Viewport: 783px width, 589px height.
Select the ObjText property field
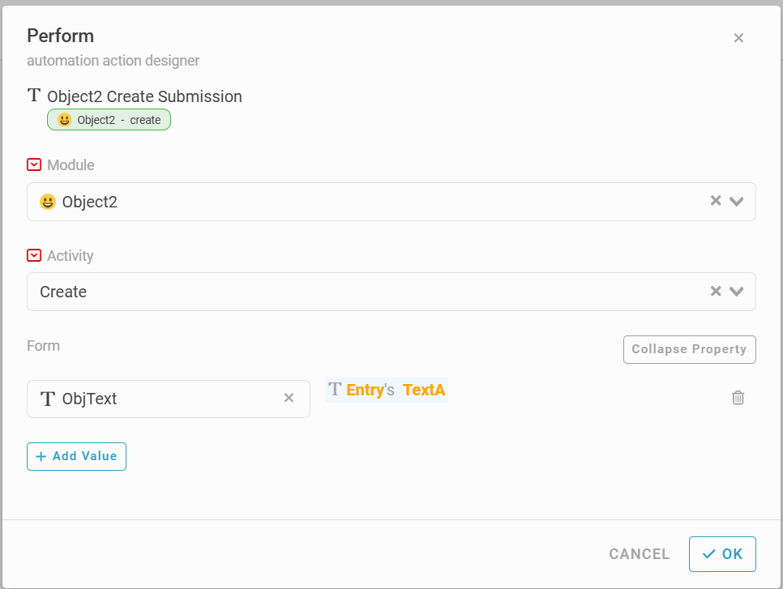tap(162, 399)
